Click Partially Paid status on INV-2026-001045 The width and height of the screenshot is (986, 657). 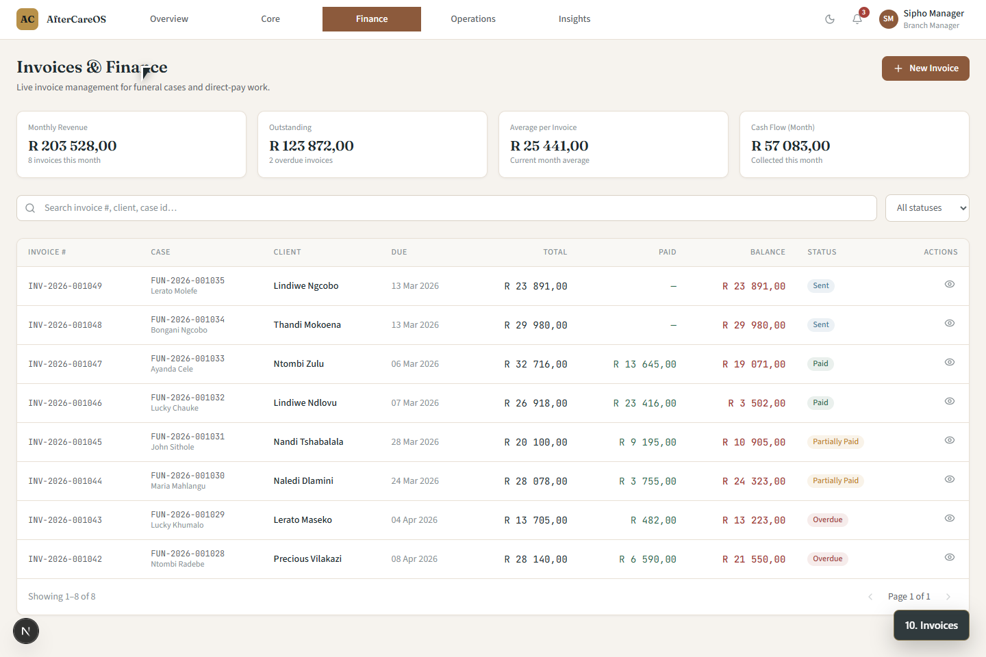pos(835,442)
